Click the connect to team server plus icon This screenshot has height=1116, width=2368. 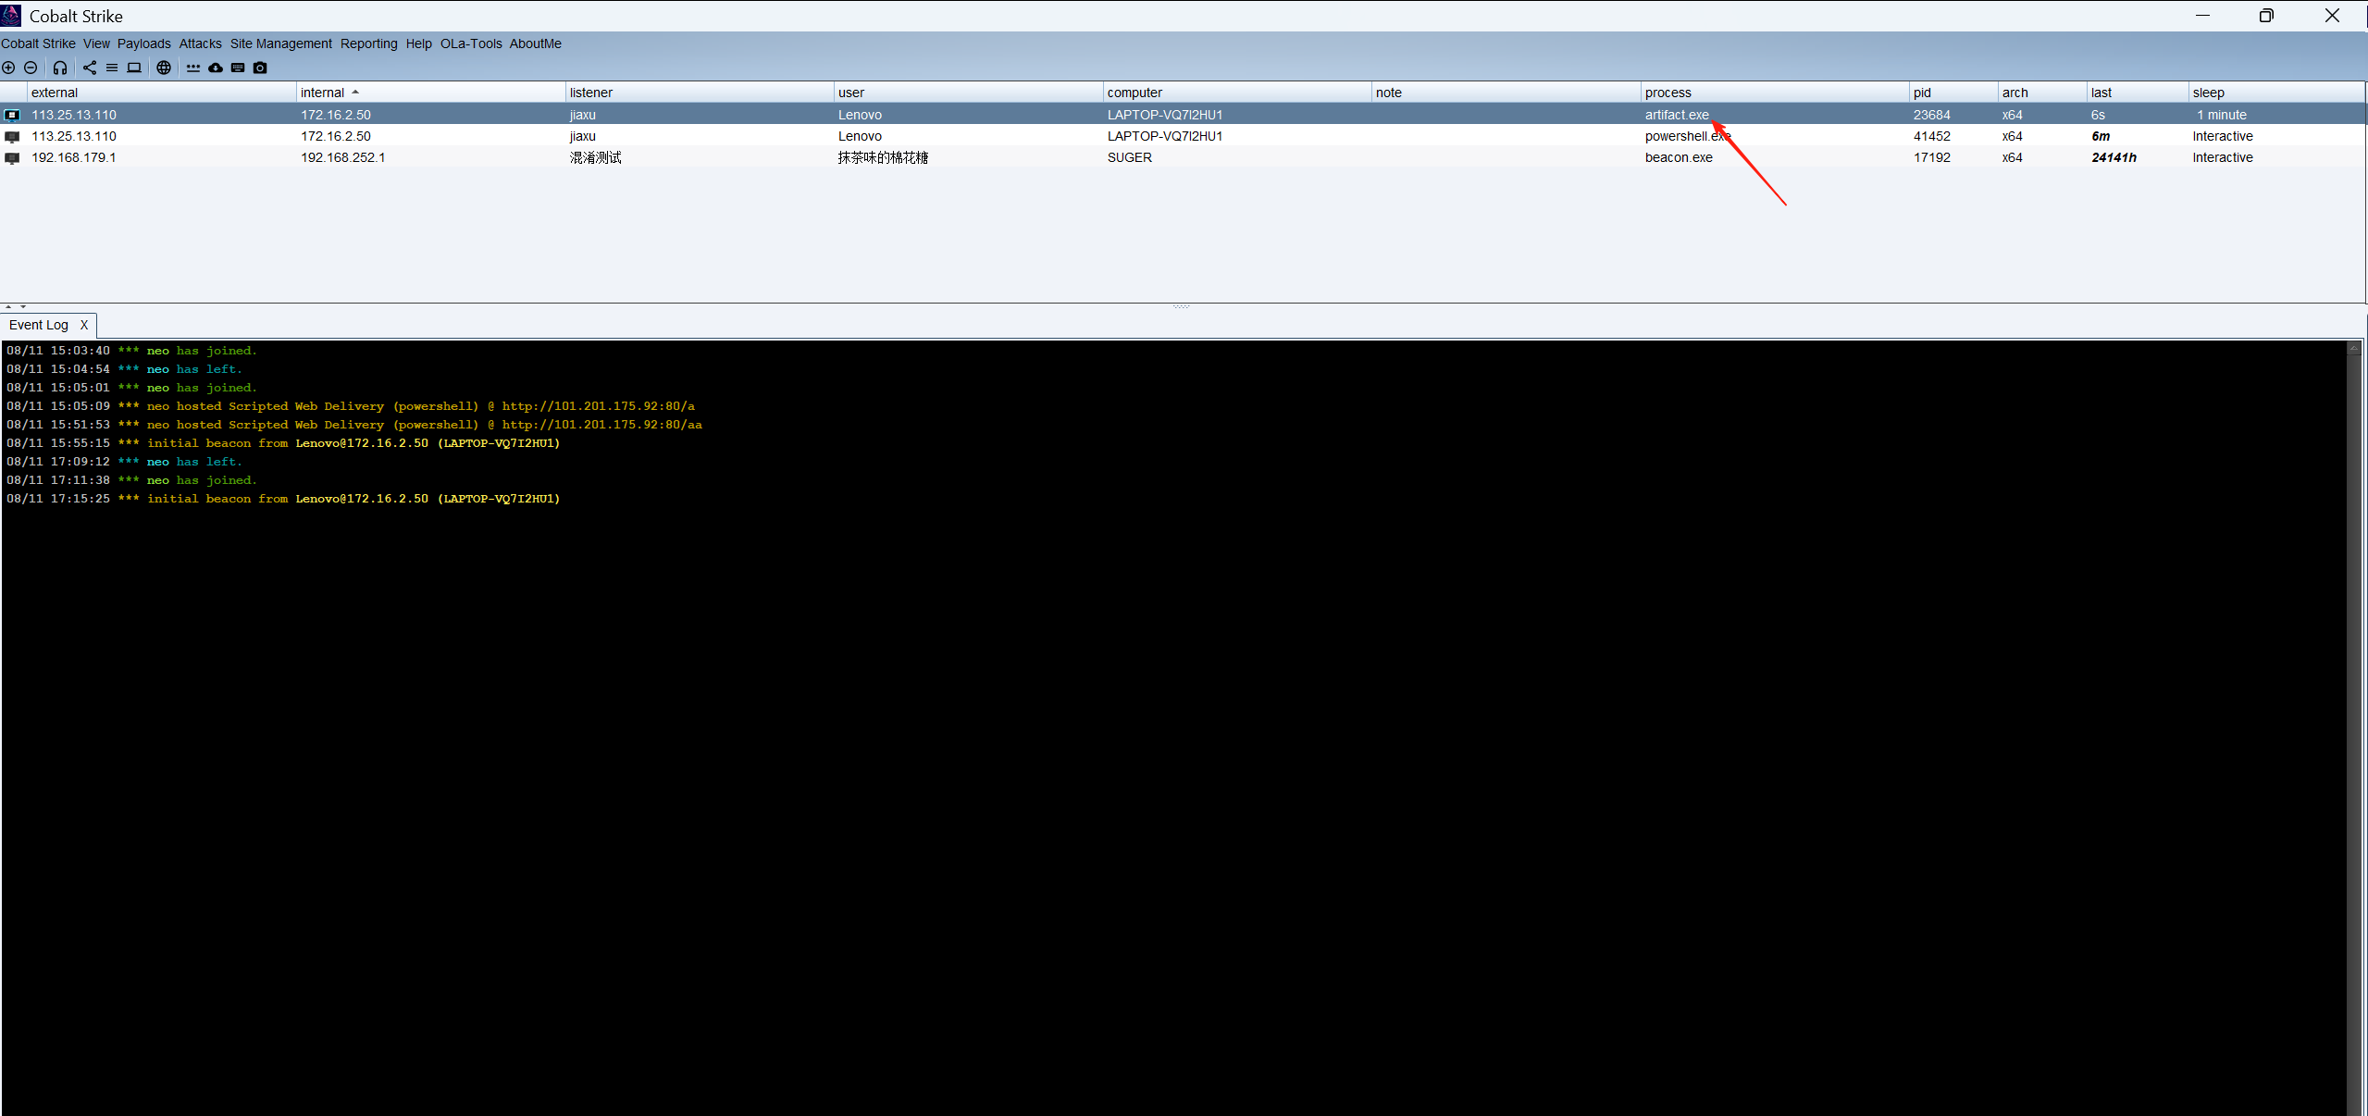tap(8, 68)
